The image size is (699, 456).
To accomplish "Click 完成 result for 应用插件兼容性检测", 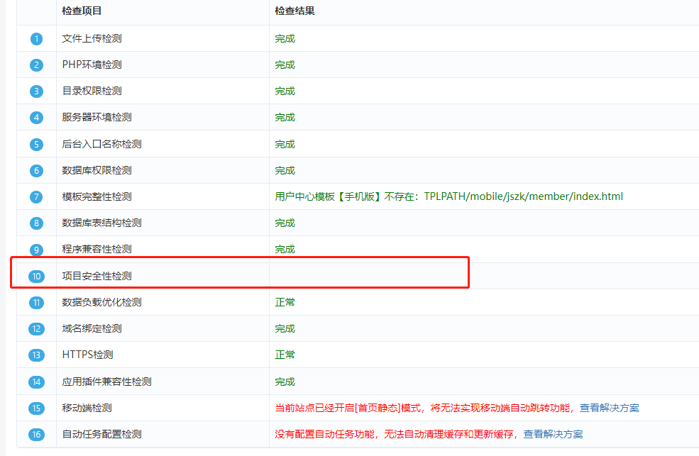I will (x=285, y=382).
